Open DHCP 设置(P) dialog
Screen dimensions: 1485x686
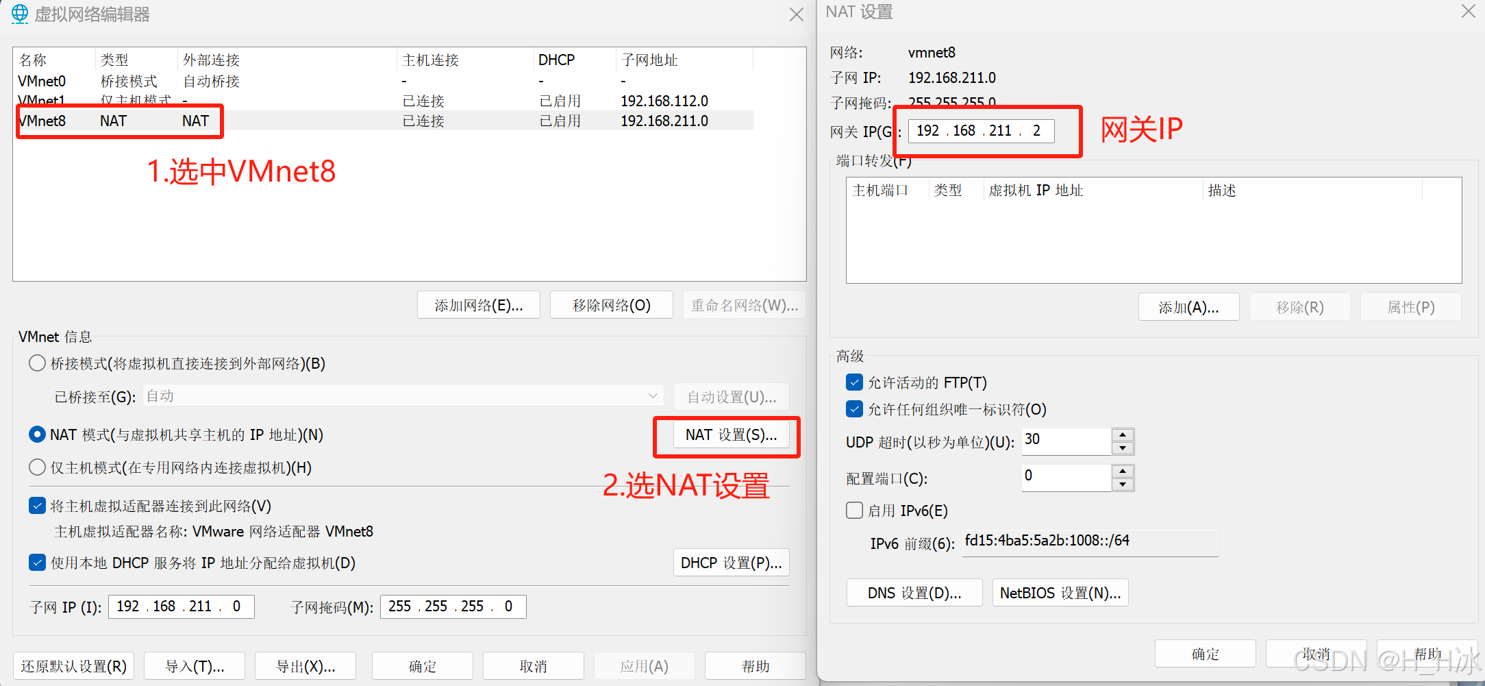[x=730, y=562]
